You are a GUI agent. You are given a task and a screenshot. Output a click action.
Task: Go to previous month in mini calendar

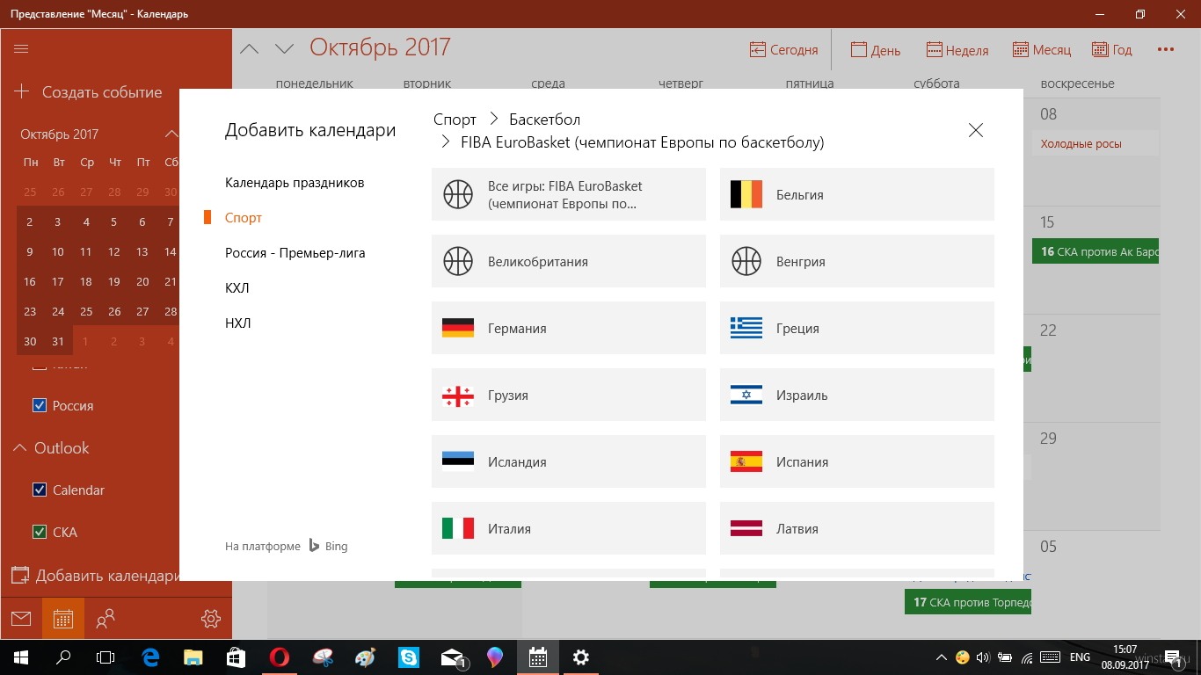pyautogui.click(x=171, y=134)
